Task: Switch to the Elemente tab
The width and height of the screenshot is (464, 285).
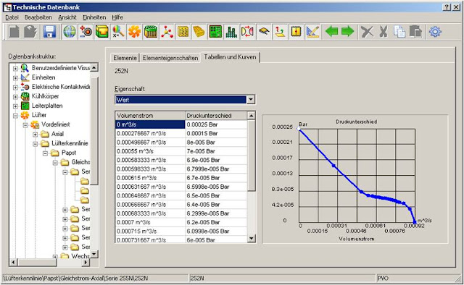Action: coord(125,58)
